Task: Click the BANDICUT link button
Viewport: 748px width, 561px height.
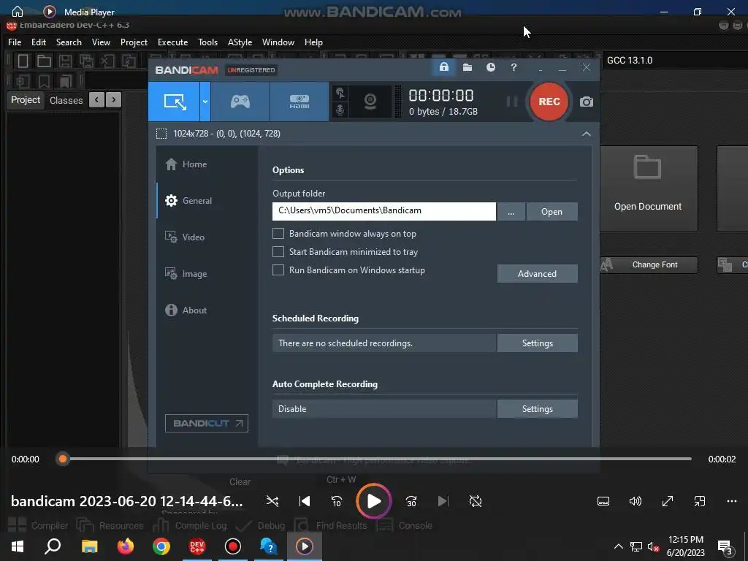Action: (x=207, y=423)
